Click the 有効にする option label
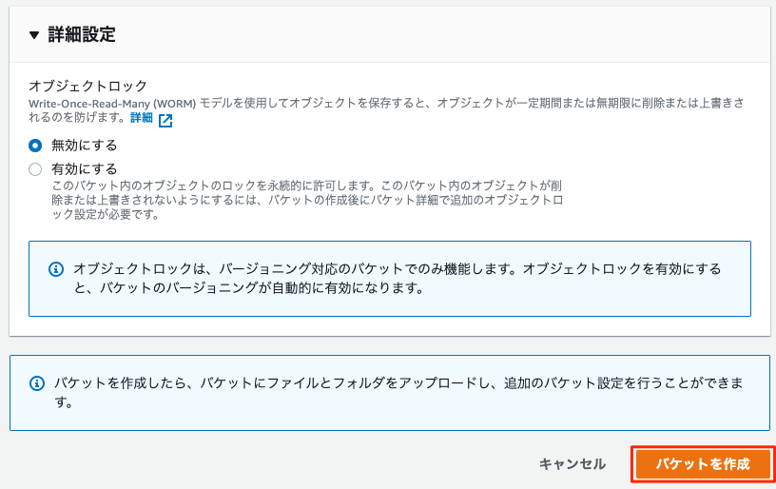Screen dimensions: 776x489 (x=84, y=169)
